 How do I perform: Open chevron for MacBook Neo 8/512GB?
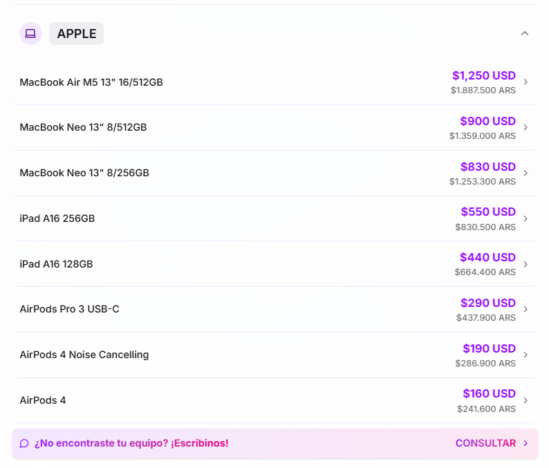[525, 127]
